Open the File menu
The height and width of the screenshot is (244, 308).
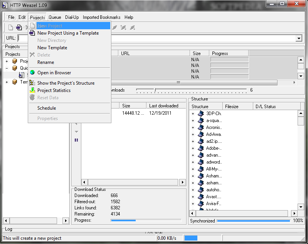[11, 17]
